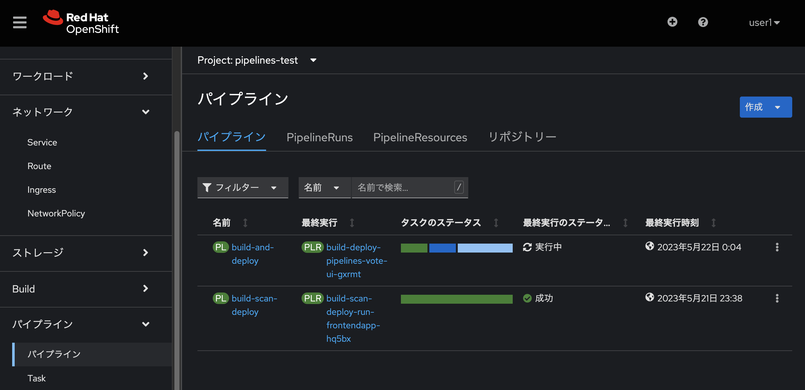
Task: Open the フィルター dropdown
Action: pos(243,188)
